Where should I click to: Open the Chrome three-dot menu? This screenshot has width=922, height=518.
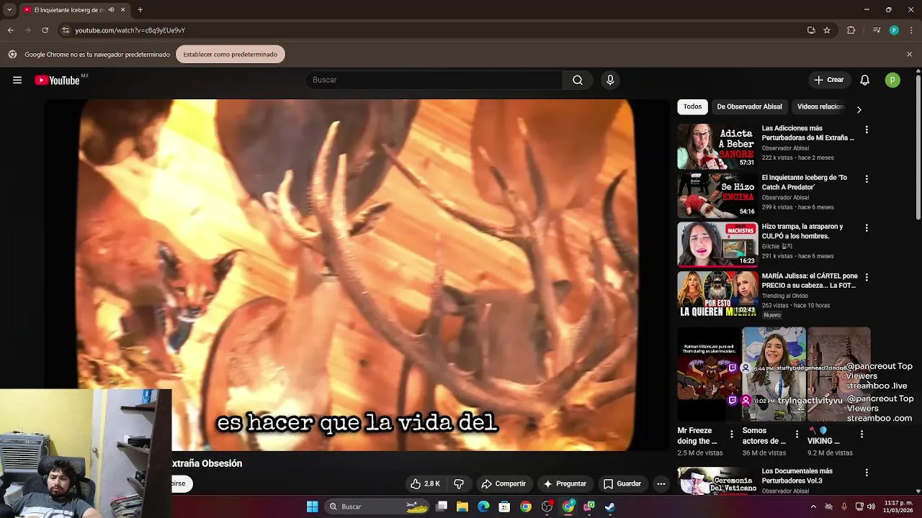pyautogui.click(x=911, y=30)
